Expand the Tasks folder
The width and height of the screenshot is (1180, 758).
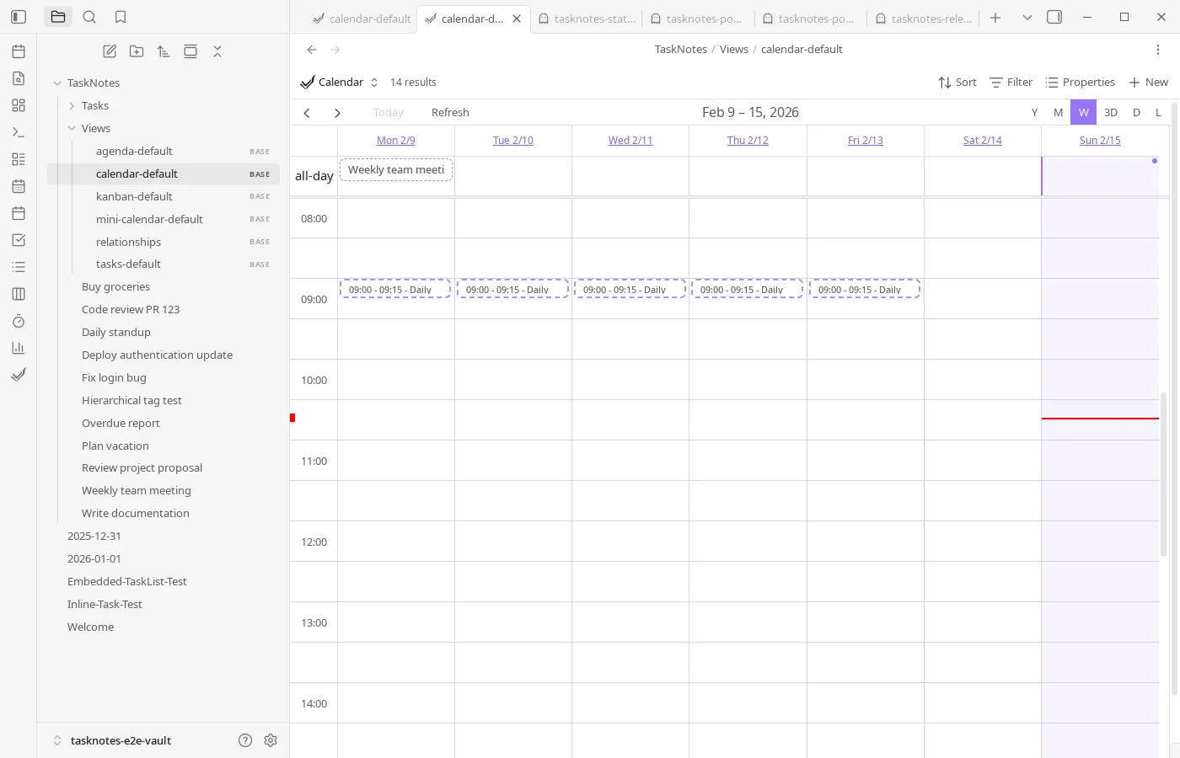point(72,105)
